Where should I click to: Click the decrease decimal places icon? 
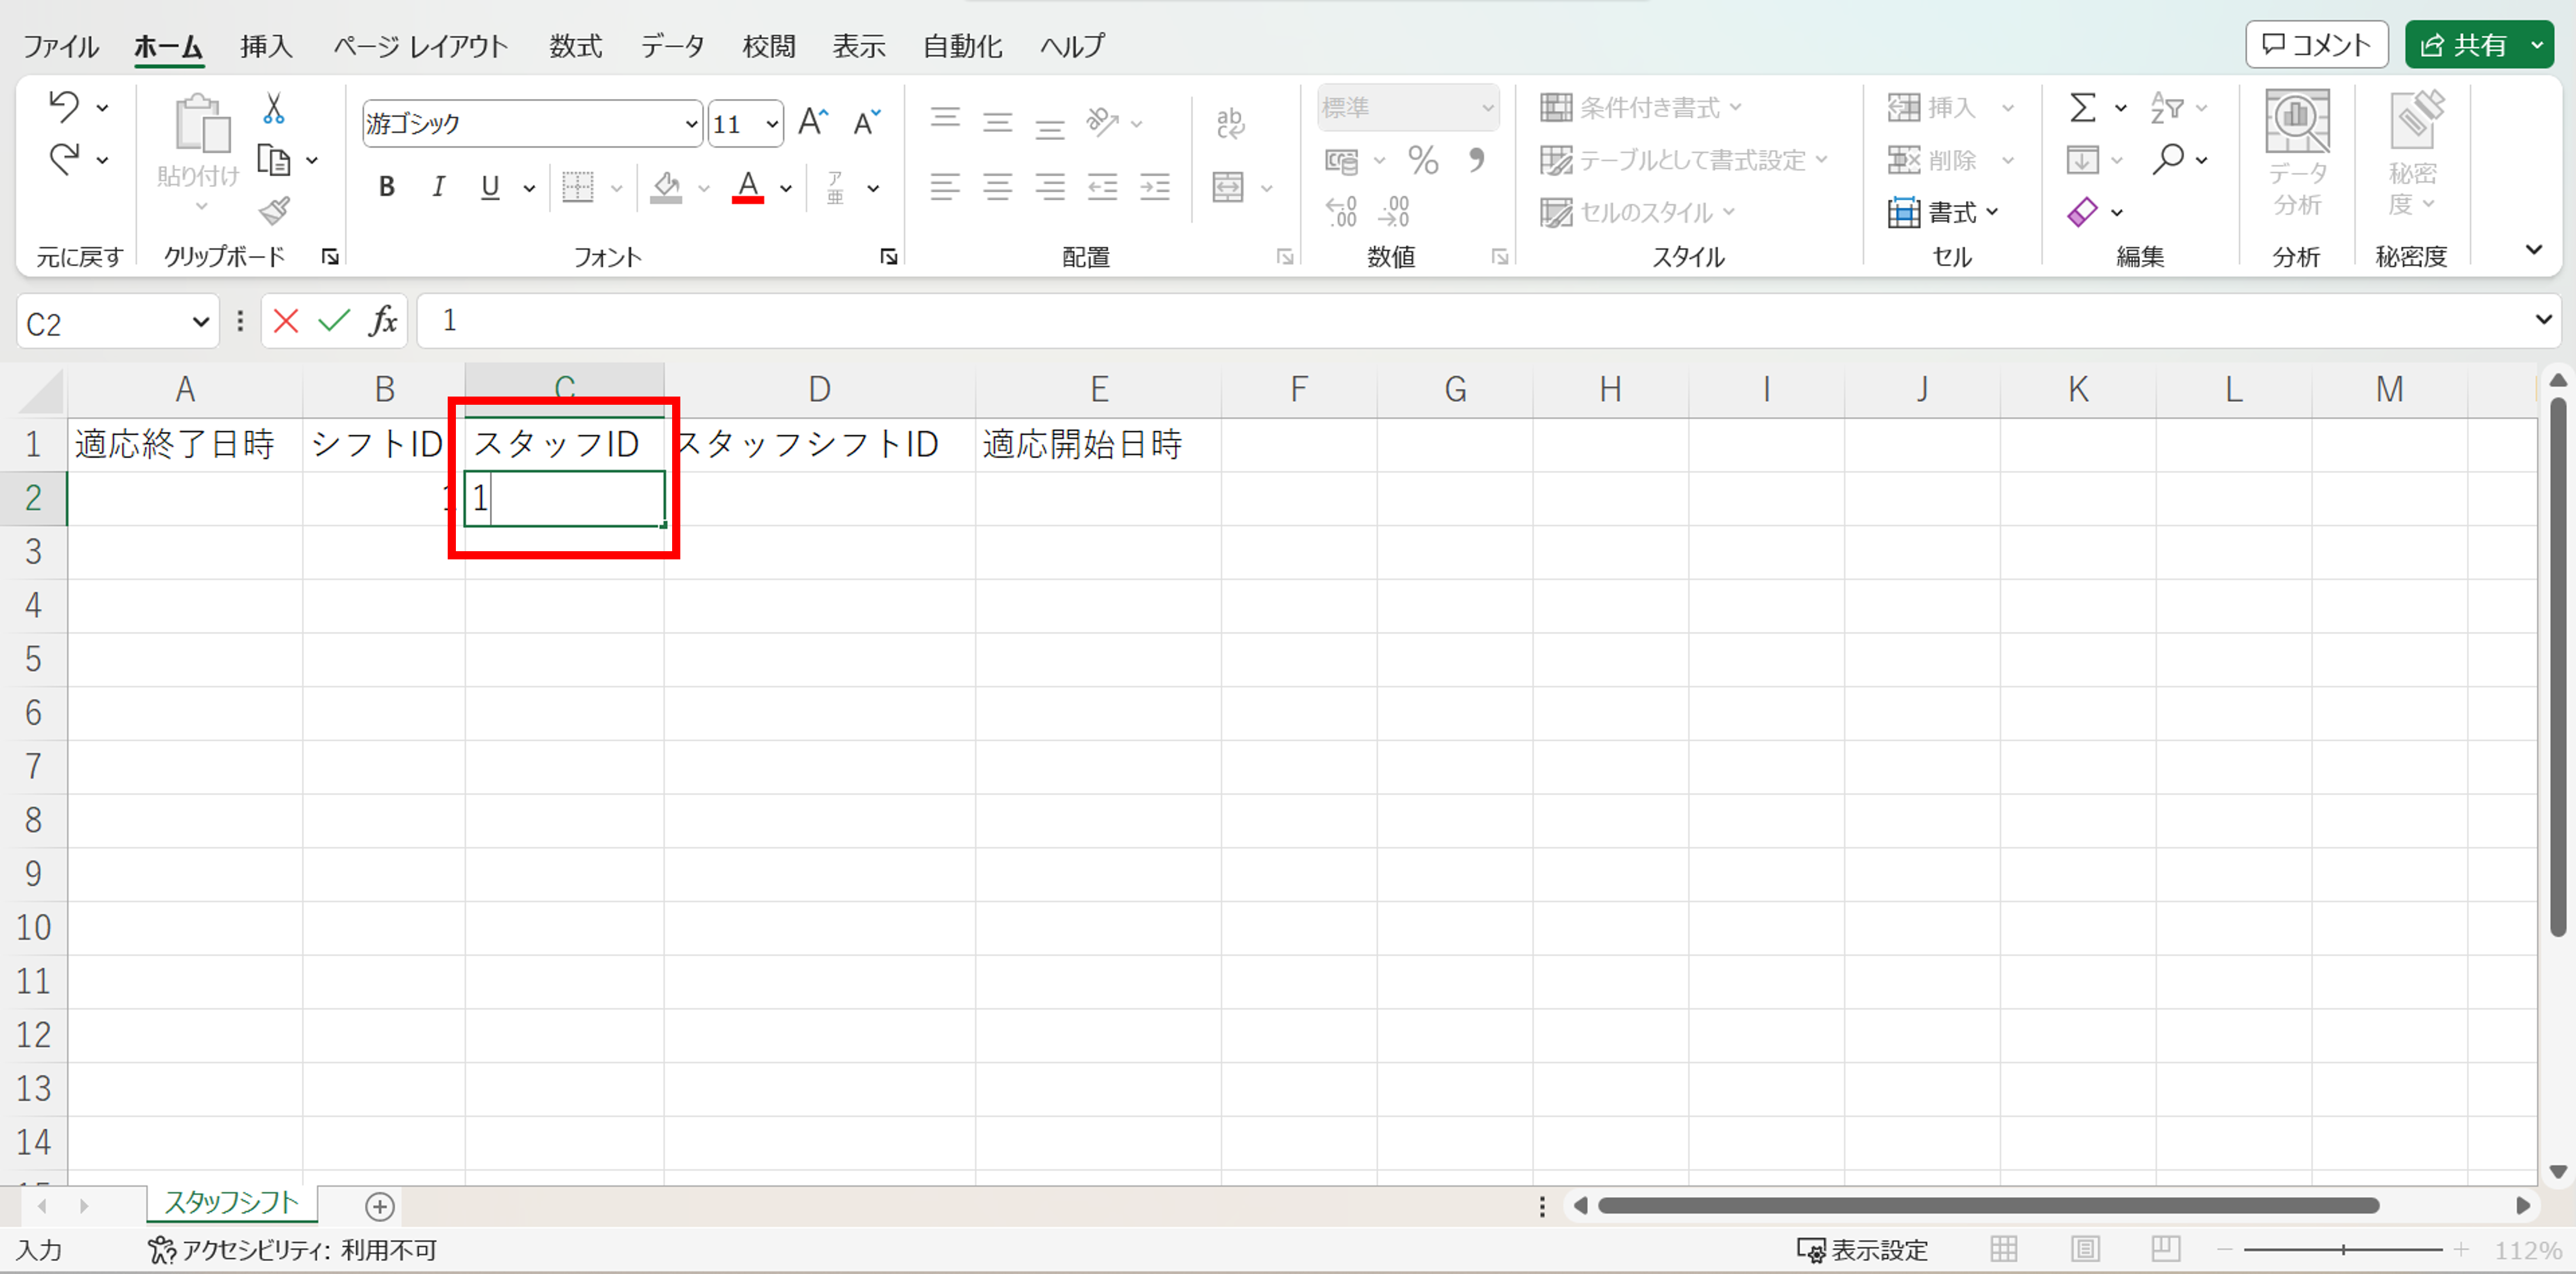[x=1394, y=212]
